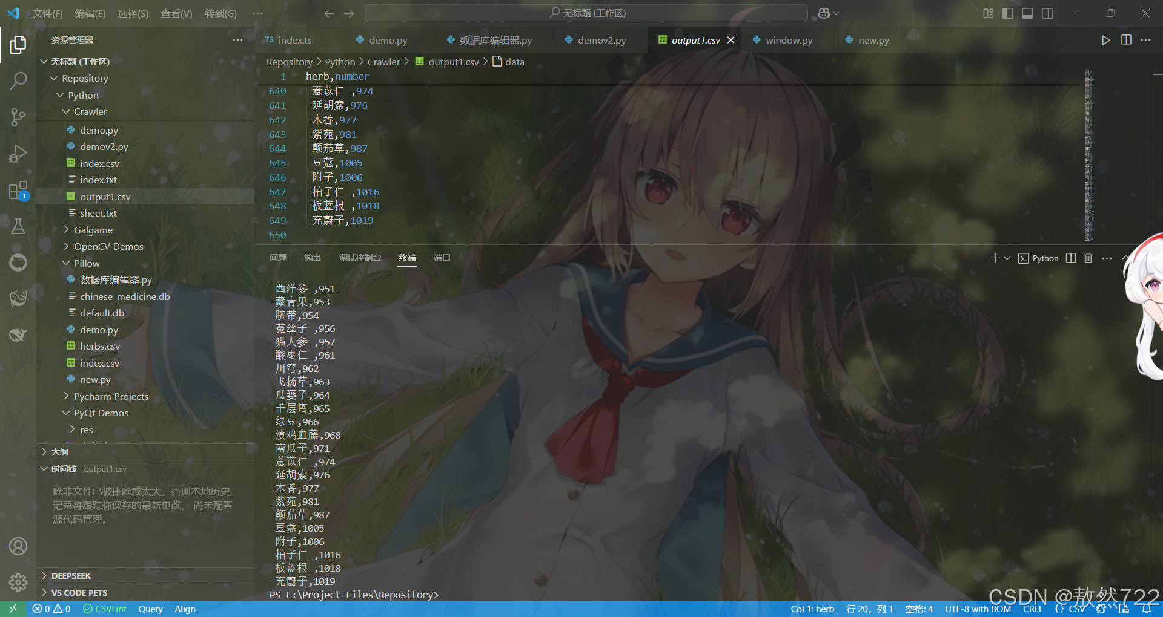Click the title bar search box
The width and height of the screenshot is (1163, 617).
586,13
